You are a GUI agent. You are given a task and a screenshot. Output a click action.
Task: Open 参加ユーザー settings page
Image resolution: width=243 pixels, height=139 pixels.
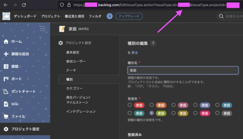click(76, 61)
